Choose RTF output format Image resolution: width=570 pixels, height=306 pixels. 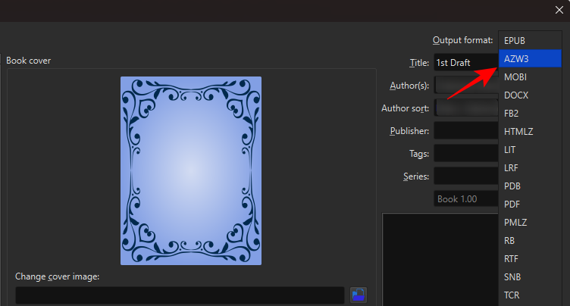[530, 259]
